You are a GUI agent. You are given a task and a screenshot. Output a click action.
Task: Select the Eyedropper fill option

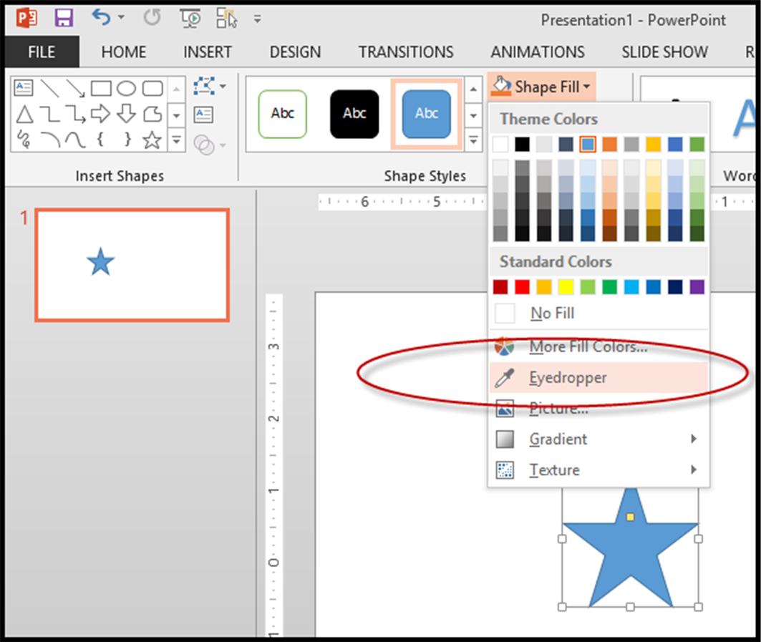click(598, 377)
